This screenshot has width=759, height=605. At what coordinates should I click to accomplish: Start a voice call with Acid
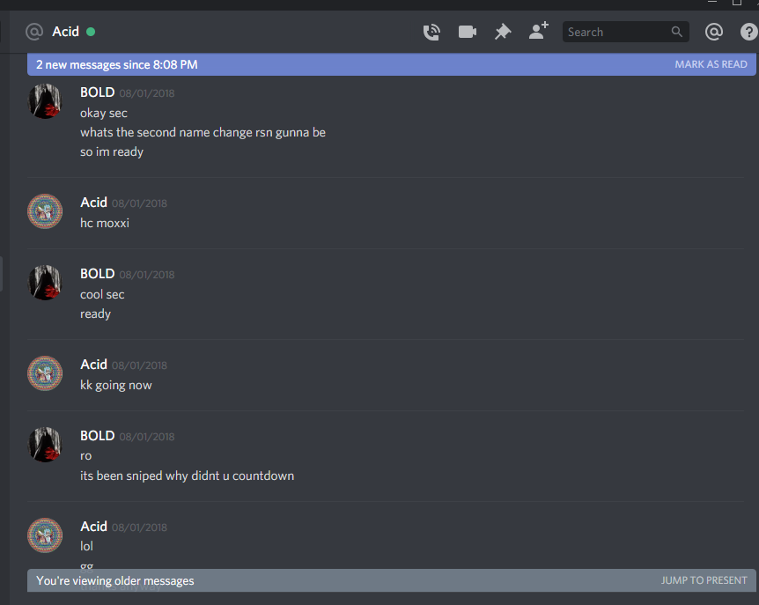point(431,32)
